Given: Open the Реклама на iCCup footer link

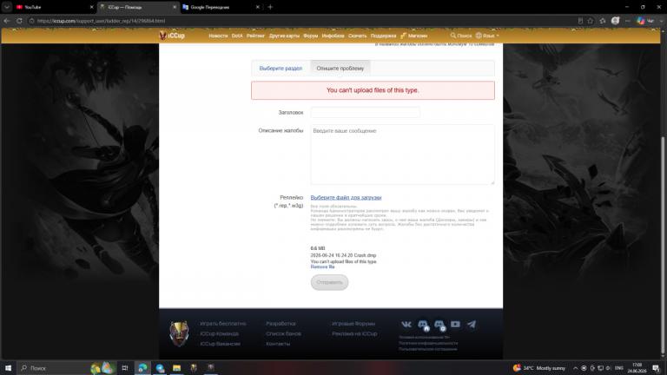Looking at the screenshot, I should [x=354, y=333].
